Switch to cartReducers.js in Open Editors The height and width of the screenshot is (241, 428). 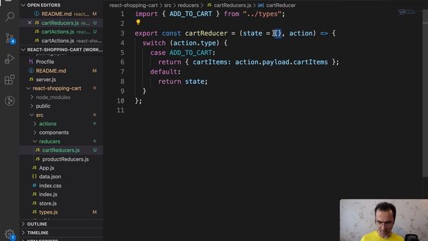pos(62,23)
